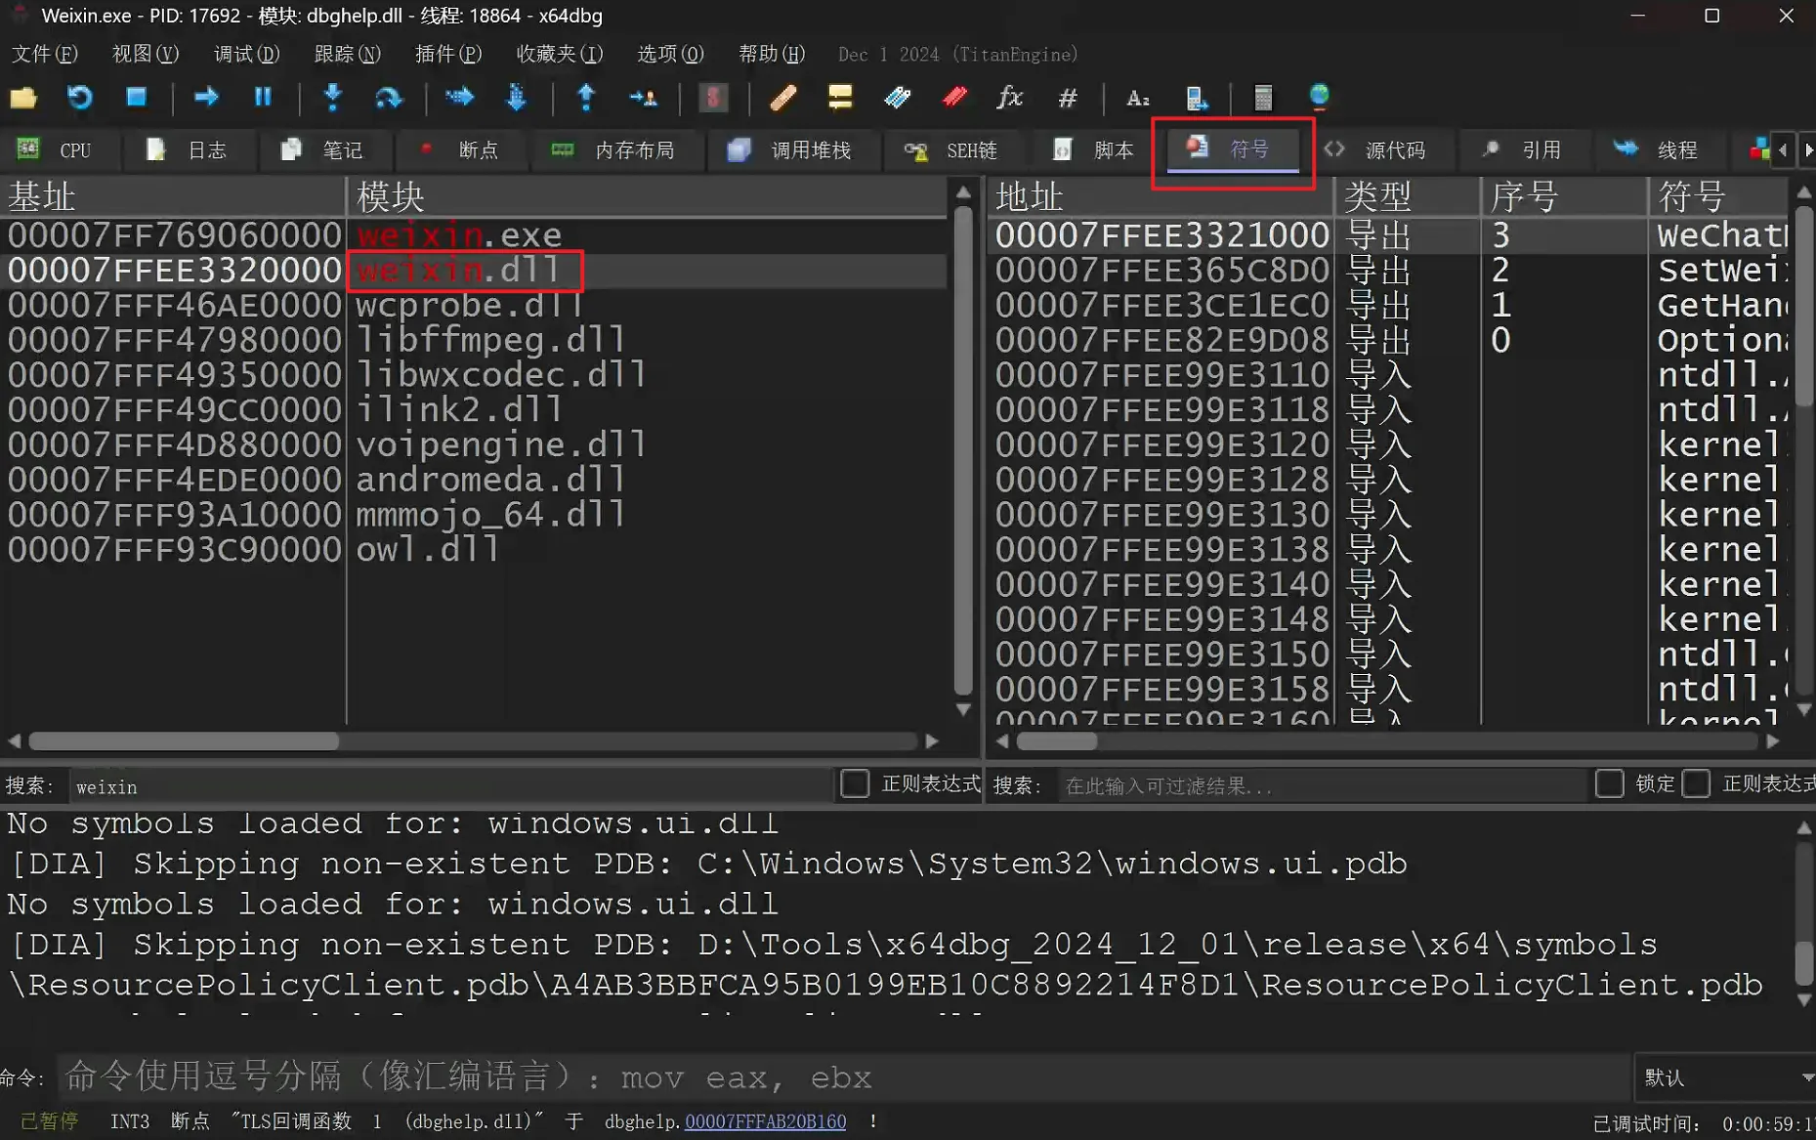
Task: Open the 调试(D) menu
Action: click(x=246, y=54)
